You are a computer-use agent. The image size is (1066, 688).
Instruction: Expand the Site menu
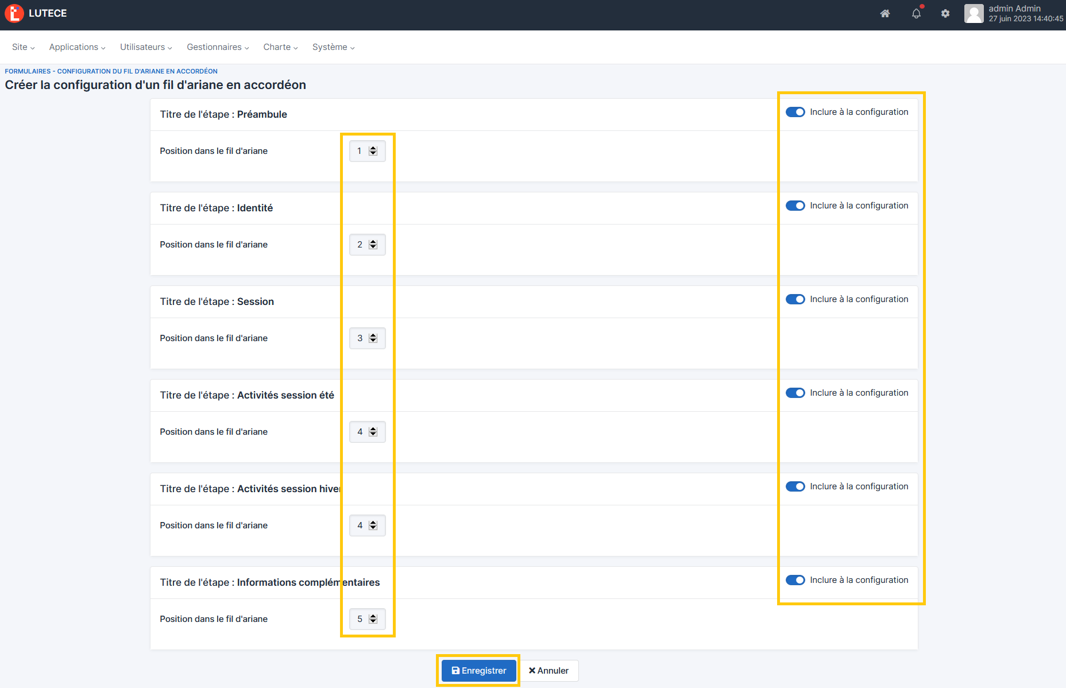23,47
